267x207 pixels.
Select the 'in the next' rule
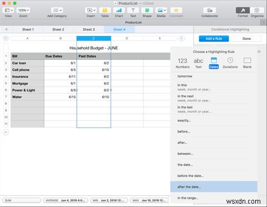(214, 98)
